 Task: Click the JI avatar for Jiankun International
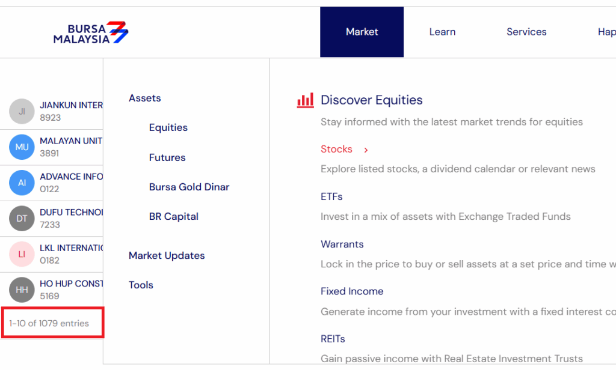pos(22,111)
